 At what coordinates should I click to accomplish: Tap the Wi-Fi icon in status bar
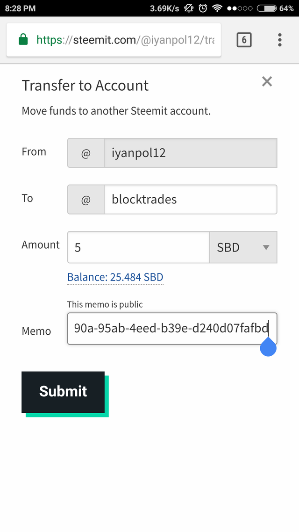(x=217, y=8)
